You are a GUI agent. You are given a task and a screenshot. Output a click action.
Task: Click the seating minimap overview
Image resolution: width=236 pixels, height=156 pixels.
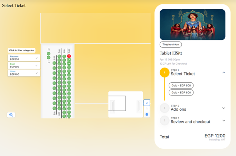pyautogui.click(x=125, y=104)
